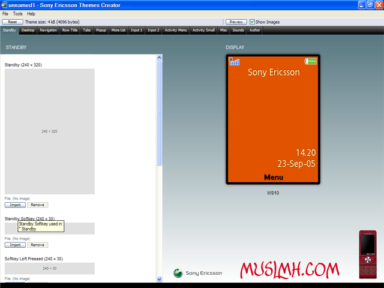384x288 pixels.
Task: Click the Sony Ericsson green logo icon
Action: click(x=178, y=273)
